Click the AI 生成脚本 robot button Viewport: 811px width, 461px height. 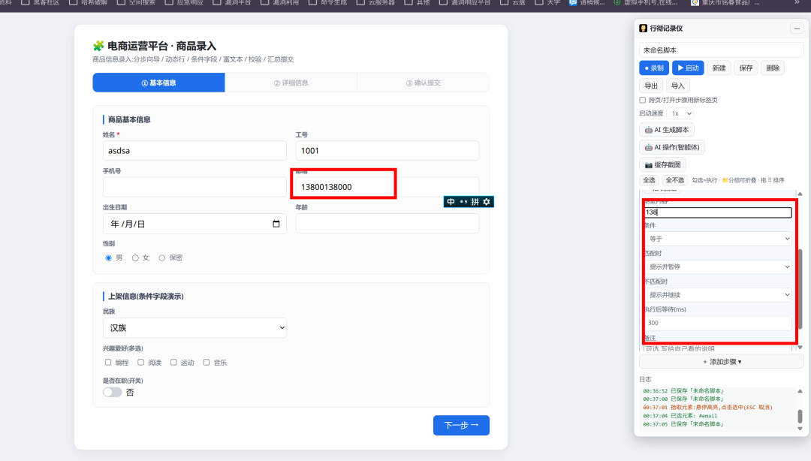tap(667, 130)
